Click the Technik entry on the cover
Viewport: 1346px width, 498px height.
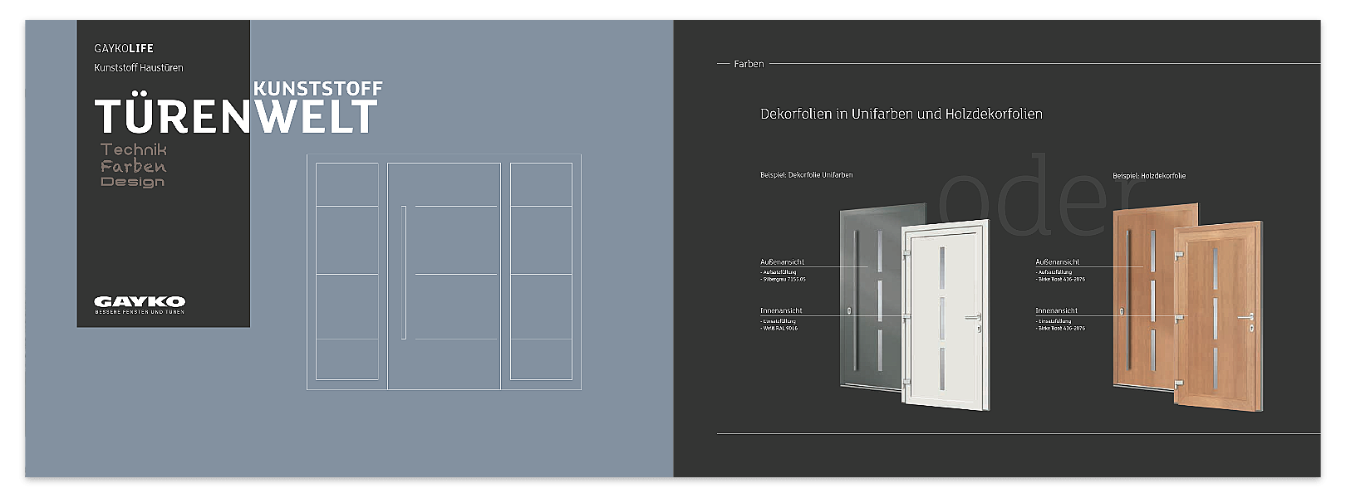134,149
